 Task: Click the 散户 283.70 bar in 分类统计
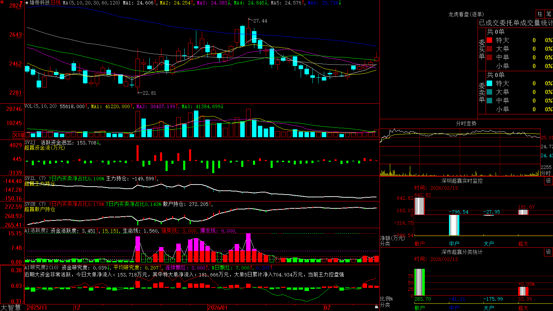tap(419, 282)
